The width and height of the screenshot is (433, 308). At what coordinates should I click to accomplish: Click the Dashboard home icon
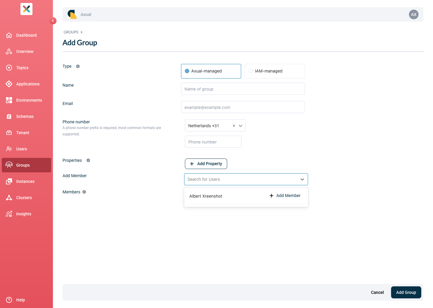9,35
